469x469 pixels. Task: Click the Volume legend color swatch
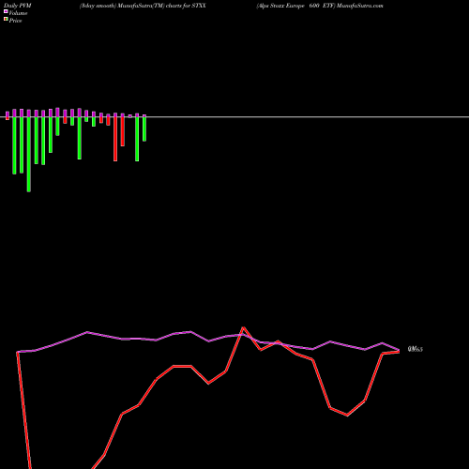click(6, 11)
